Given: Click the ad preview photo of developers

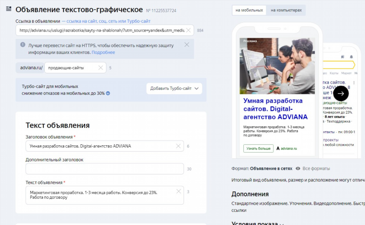Looking at the screenshot, I should [277, 66].
